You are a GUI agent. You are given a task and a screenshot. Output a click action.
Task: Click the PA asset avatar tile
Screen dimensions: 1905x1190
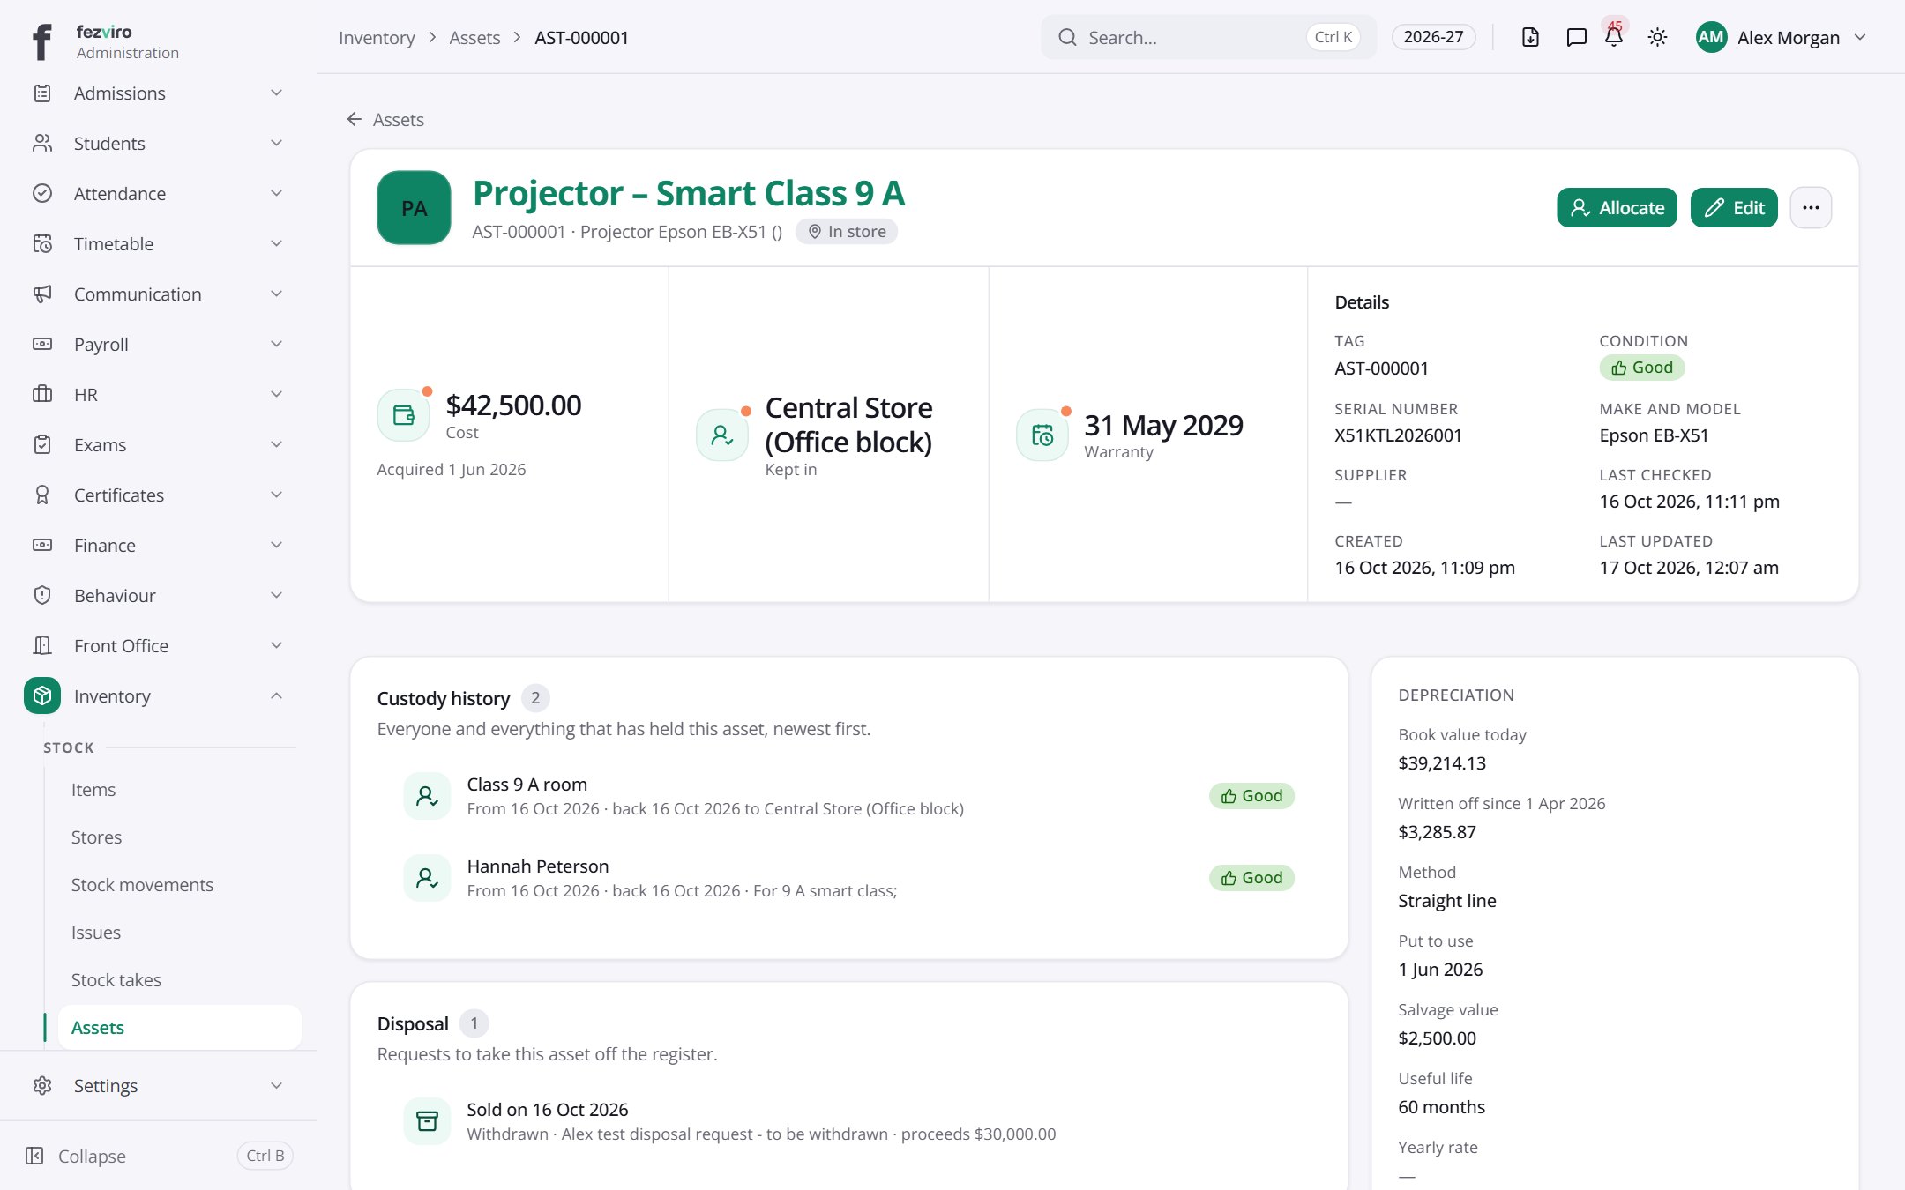(414, 208)
